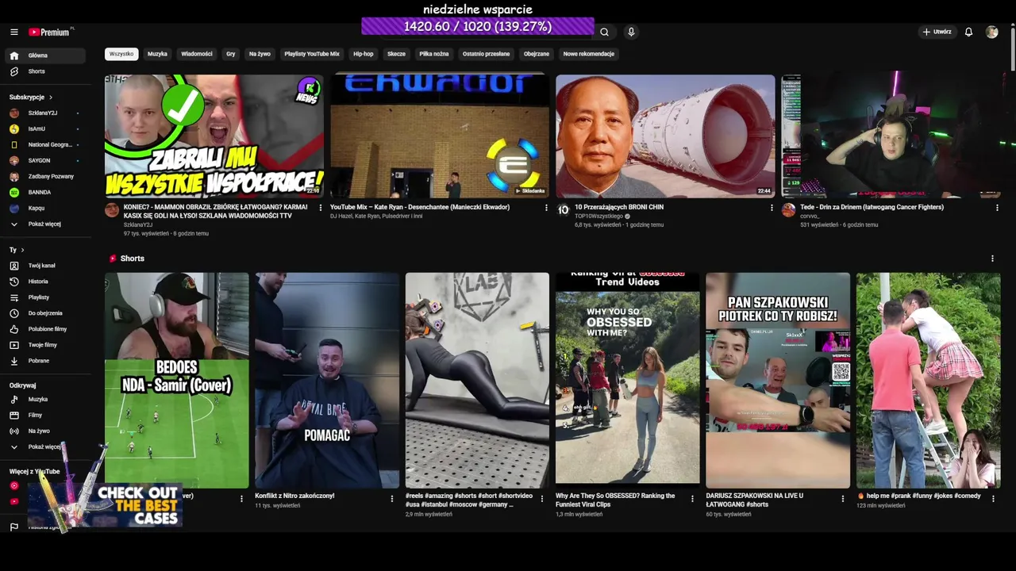The height and width of the screenshot is (571, 1016).
Task: Open BANNDA subscription channel
Action: pyautogui.click(x=44, y=192)
